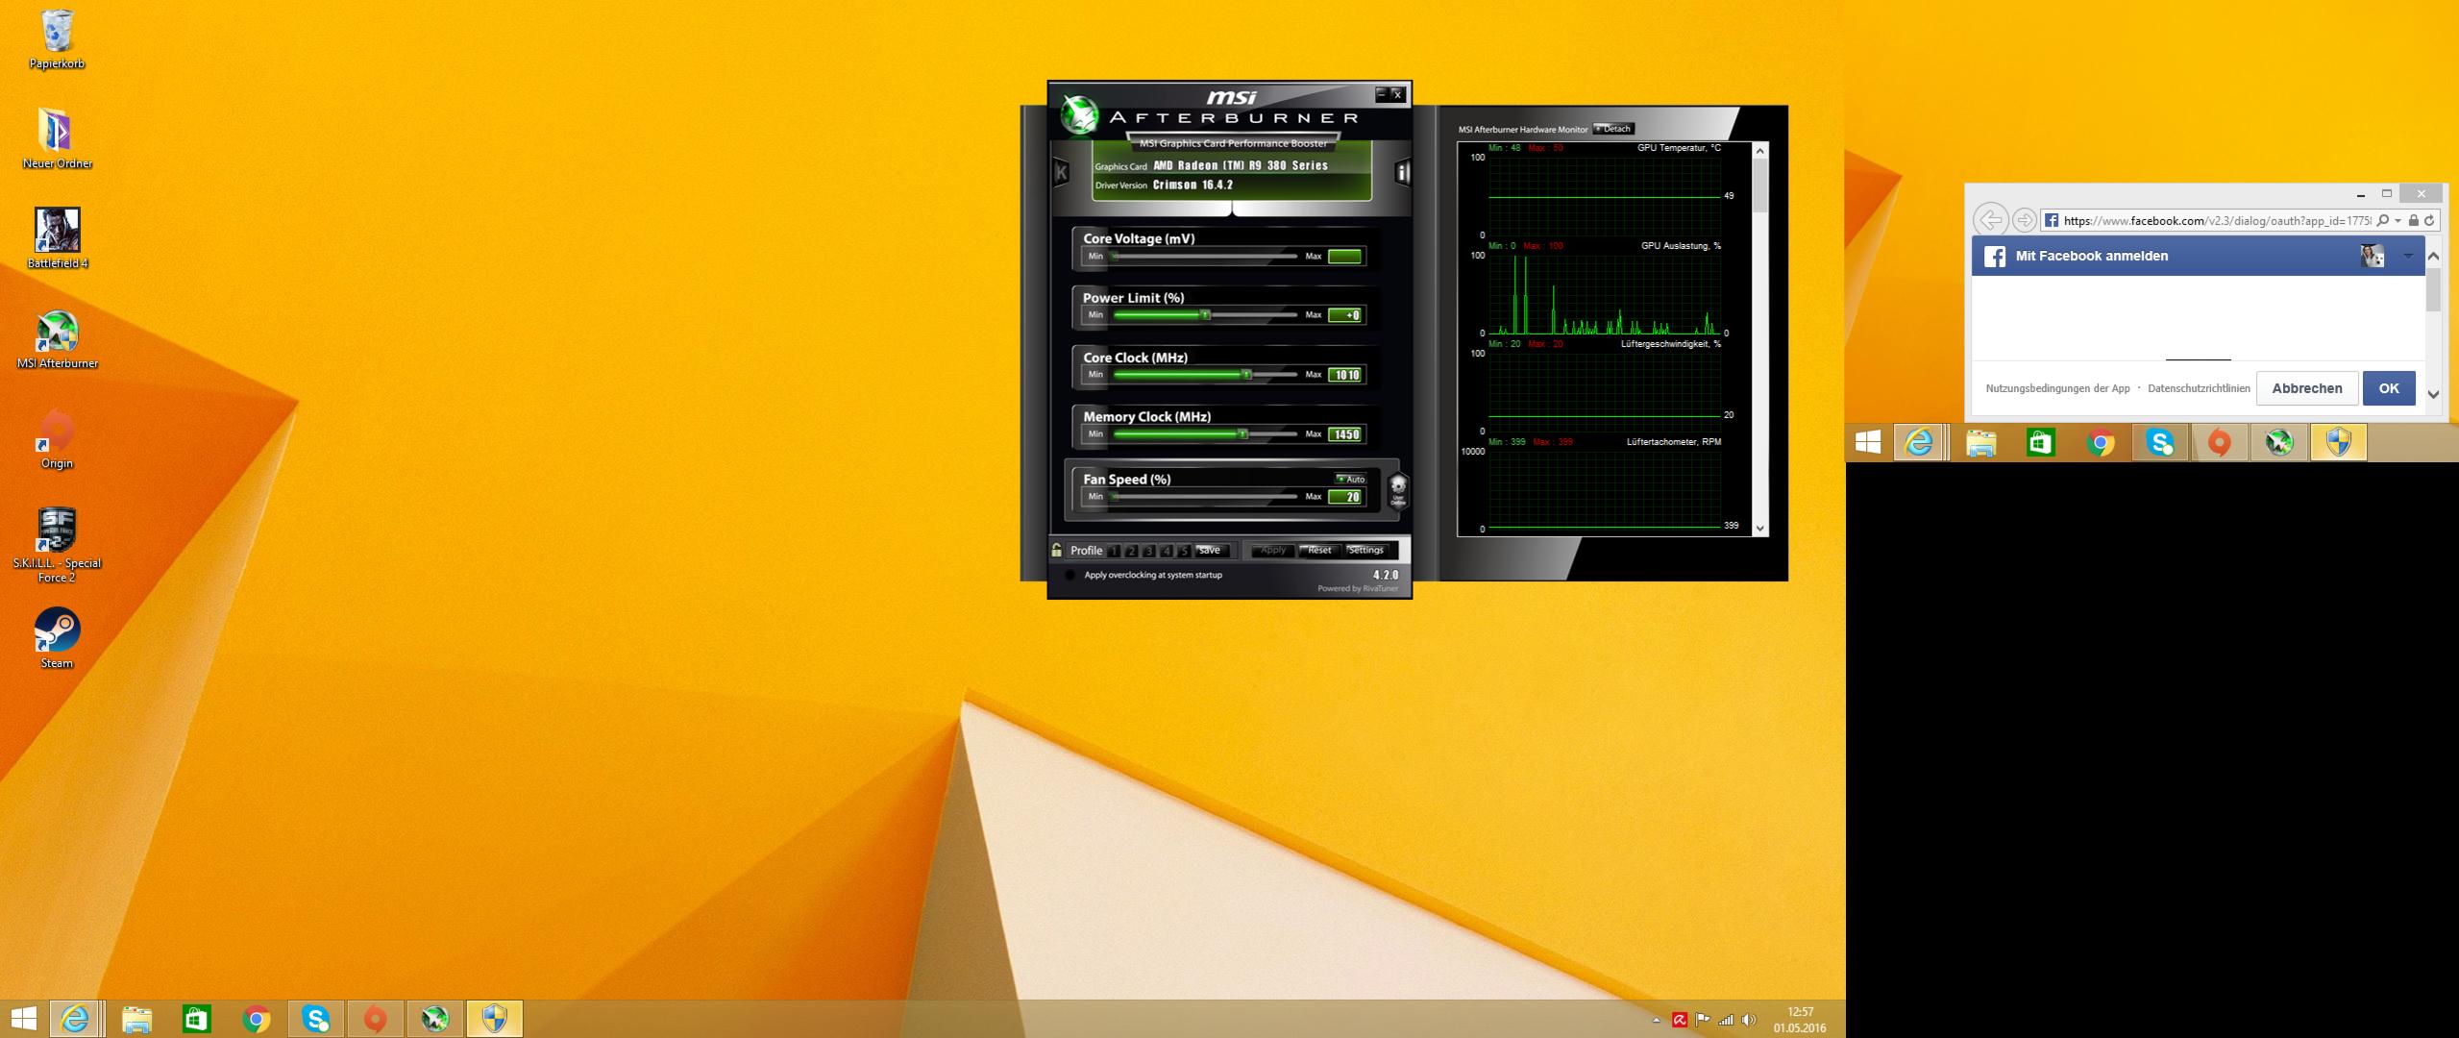
Task: Detach the hardware monitor panel
Action: pyautogui.click(x=1613, y=129)
